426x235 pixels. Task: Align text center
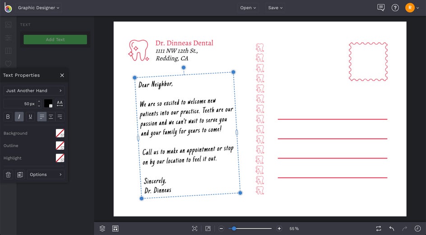click(x=51, y=117)
